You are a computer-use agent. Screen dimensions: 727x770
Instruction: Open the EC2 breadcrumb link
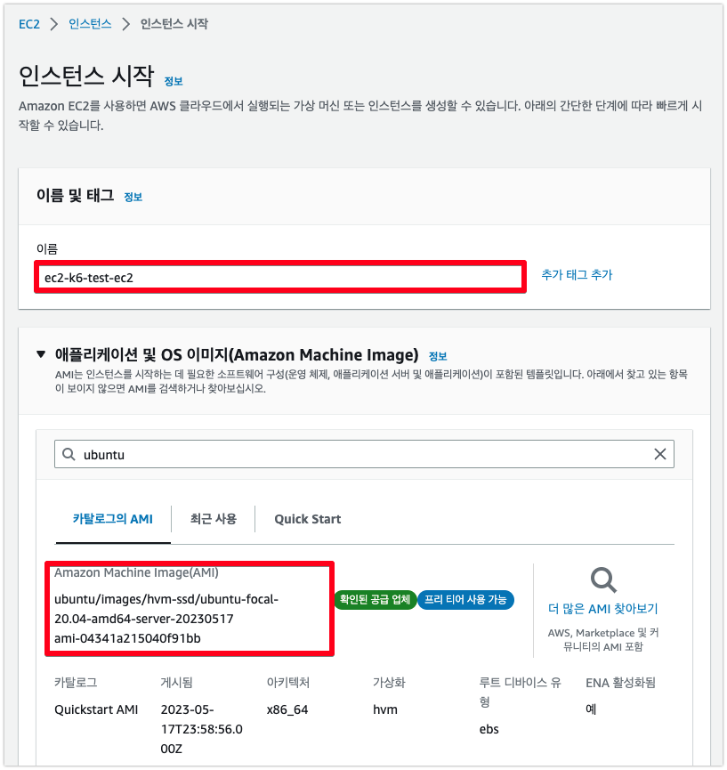[29, 24]
